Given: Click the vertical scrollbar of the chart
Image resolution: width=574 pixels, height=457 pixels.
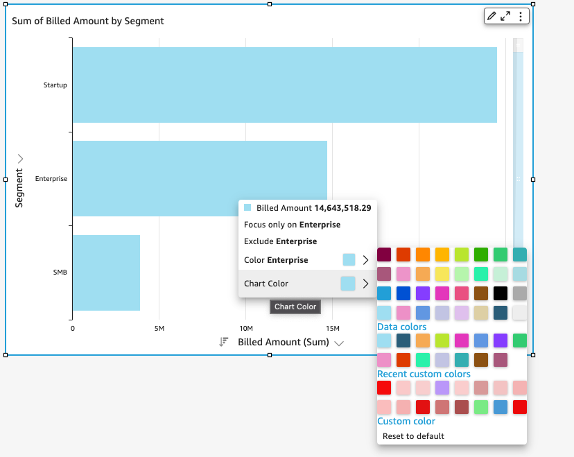Looking at the screenshot, I should [x=518, y=139].
